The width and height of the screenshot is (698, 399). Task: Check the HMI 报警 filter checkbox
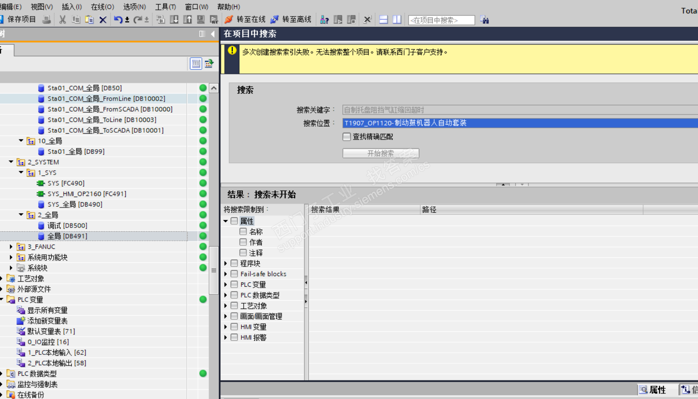(x=234, y=338)
